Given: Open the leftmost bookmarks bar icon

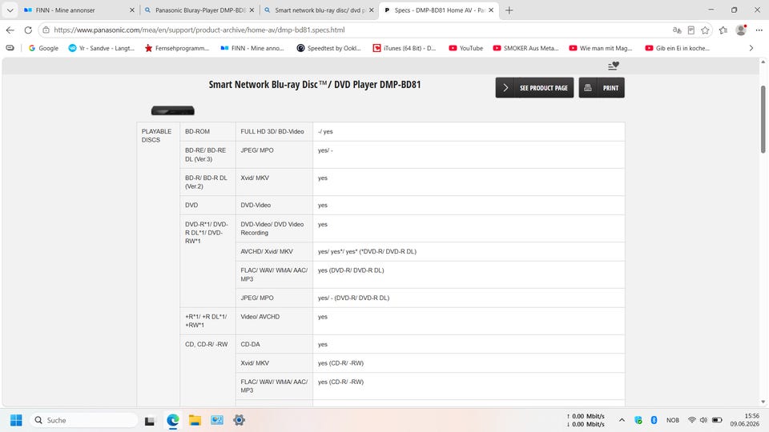Looking at the screenshot, I should click(10, 48).
